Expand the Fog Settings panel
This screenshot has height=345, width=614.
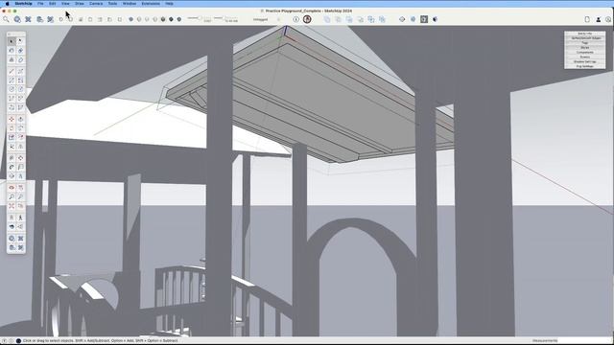pos(584,66)
